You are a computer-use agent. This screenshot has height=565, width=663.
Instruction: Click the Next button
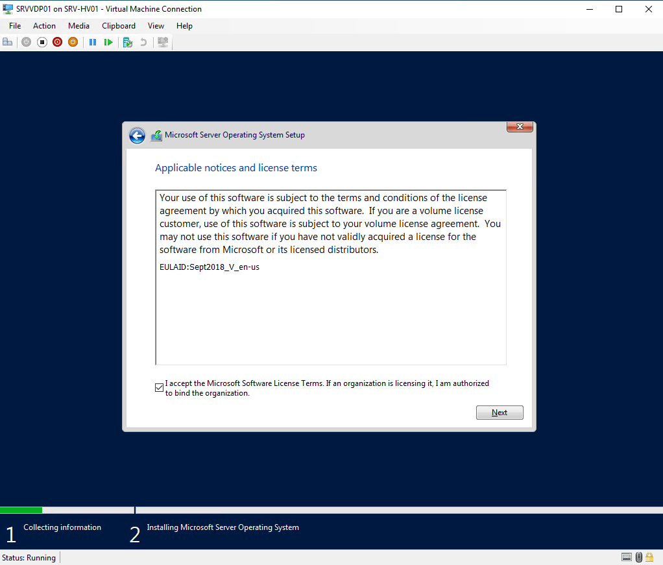coord(499,413)
